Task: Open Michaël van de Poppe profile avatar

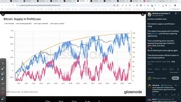Action: point(150,14)
